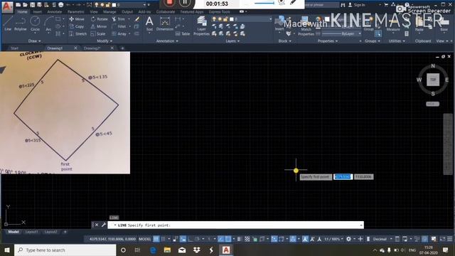This screenshot has height=256, width=455.
Task: Switch to the Drawing2 file tab
Action: (92, 48)
